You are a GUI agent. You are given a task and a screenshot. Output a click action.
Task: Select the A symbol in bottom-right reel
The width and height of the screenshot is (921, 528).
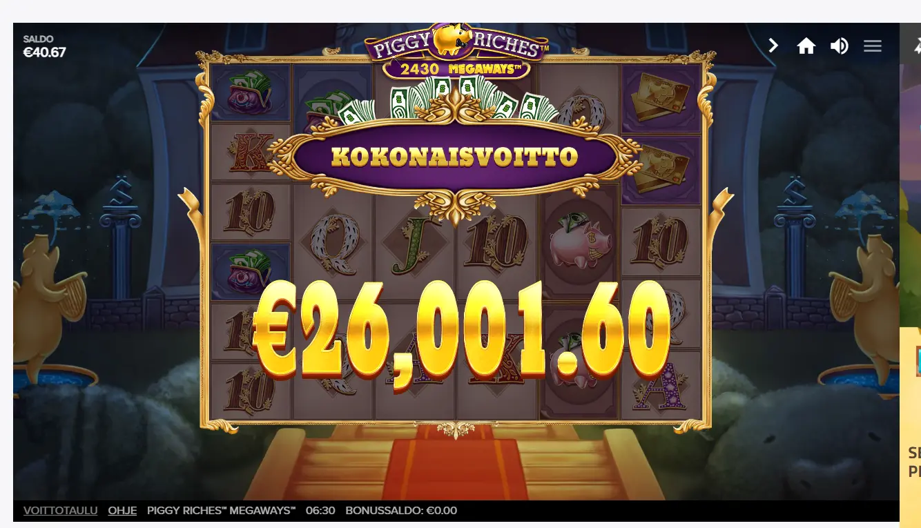(660, 387)
